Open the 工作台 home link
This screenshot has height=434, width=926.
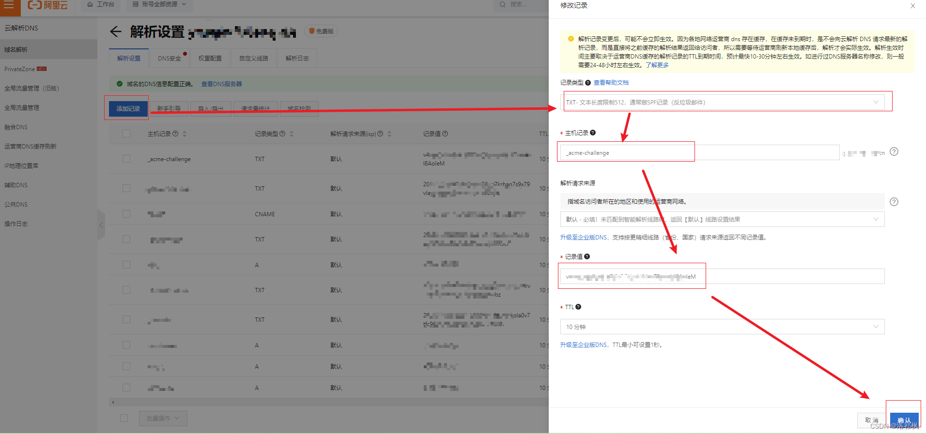point(101,4)
